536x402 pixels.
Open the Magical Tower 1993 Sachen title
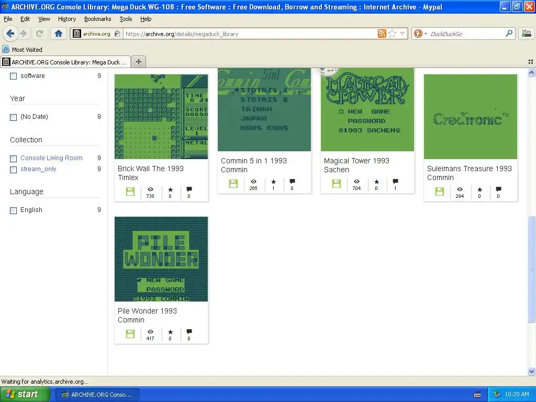(x=356, y=165)
